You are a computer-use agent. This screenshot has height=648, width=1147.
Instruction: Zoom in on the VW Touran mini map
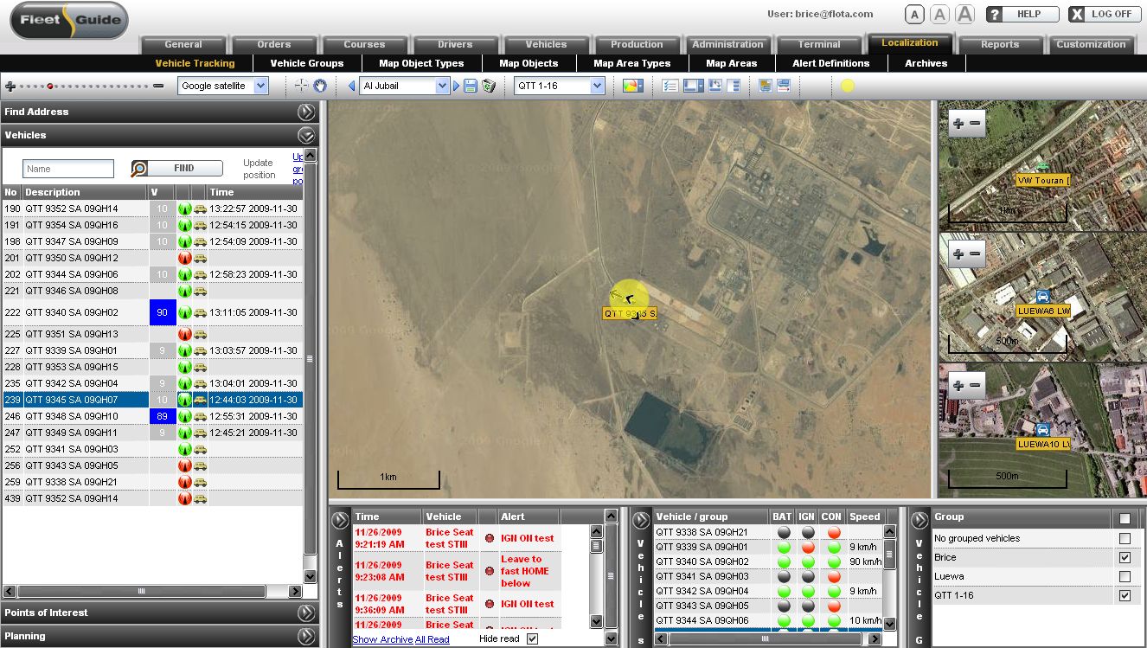click(958, 123)
